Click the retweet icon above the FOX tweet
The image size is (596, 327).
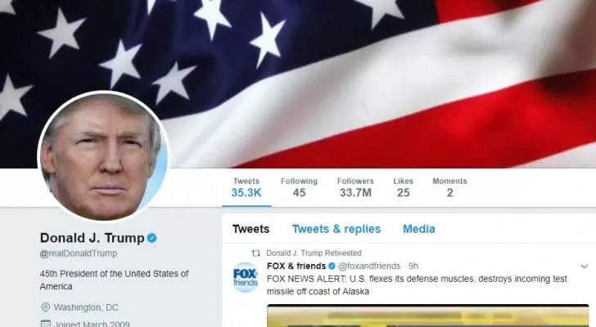(x=256, y=253)
